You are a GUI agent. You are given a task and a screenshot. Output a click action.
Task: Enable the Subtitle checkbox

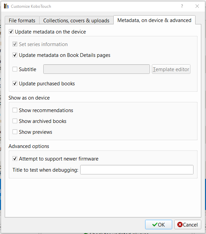(15, 69)
